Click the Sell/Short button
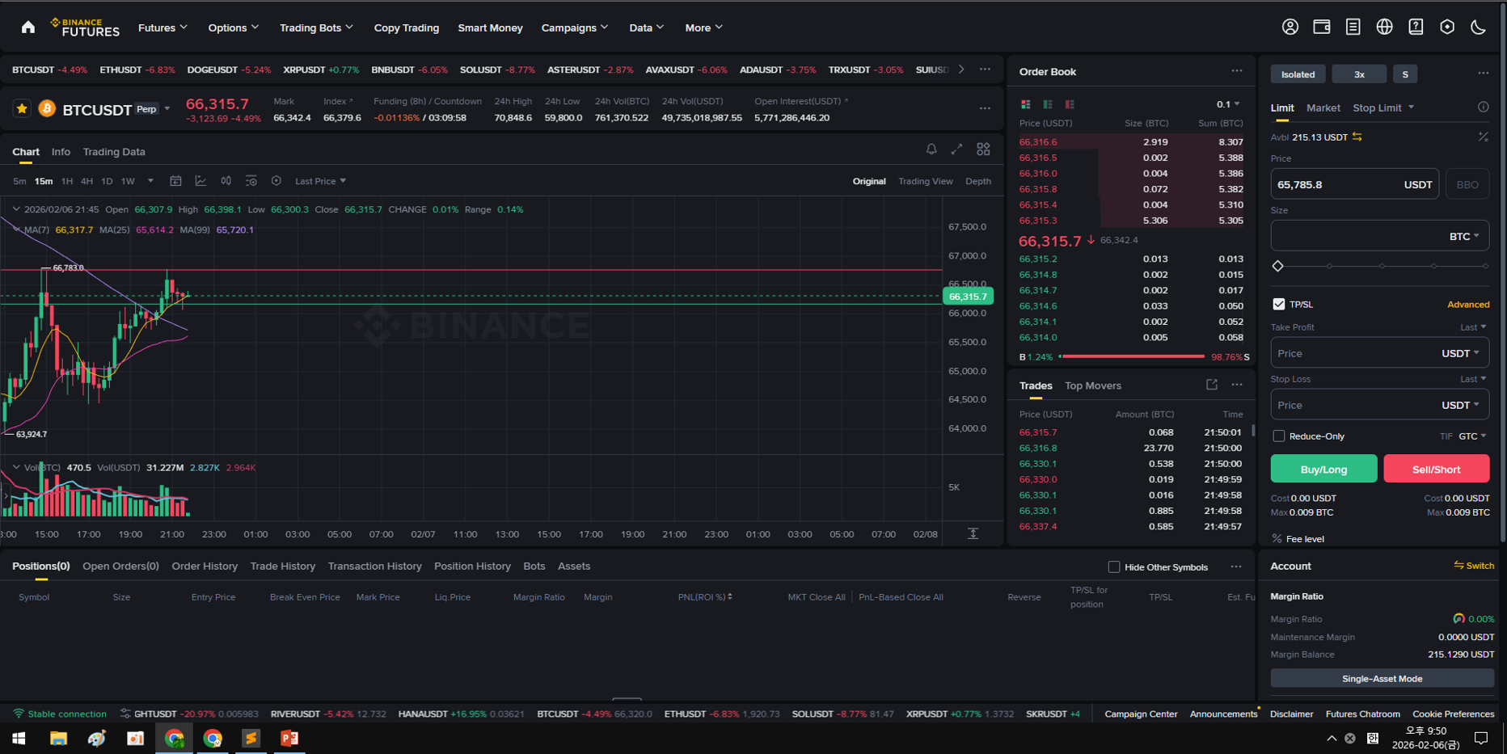The image size is (1507, 754). click(1436, 469)
